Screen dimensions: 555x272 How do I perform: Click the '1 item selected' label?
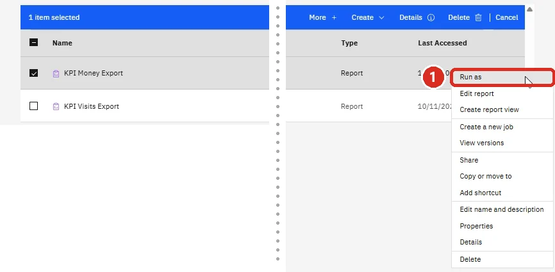pos(54,18)
